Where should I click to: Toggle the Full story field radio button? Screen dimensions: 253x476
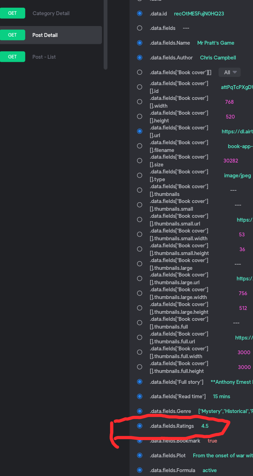click(140, 382)
